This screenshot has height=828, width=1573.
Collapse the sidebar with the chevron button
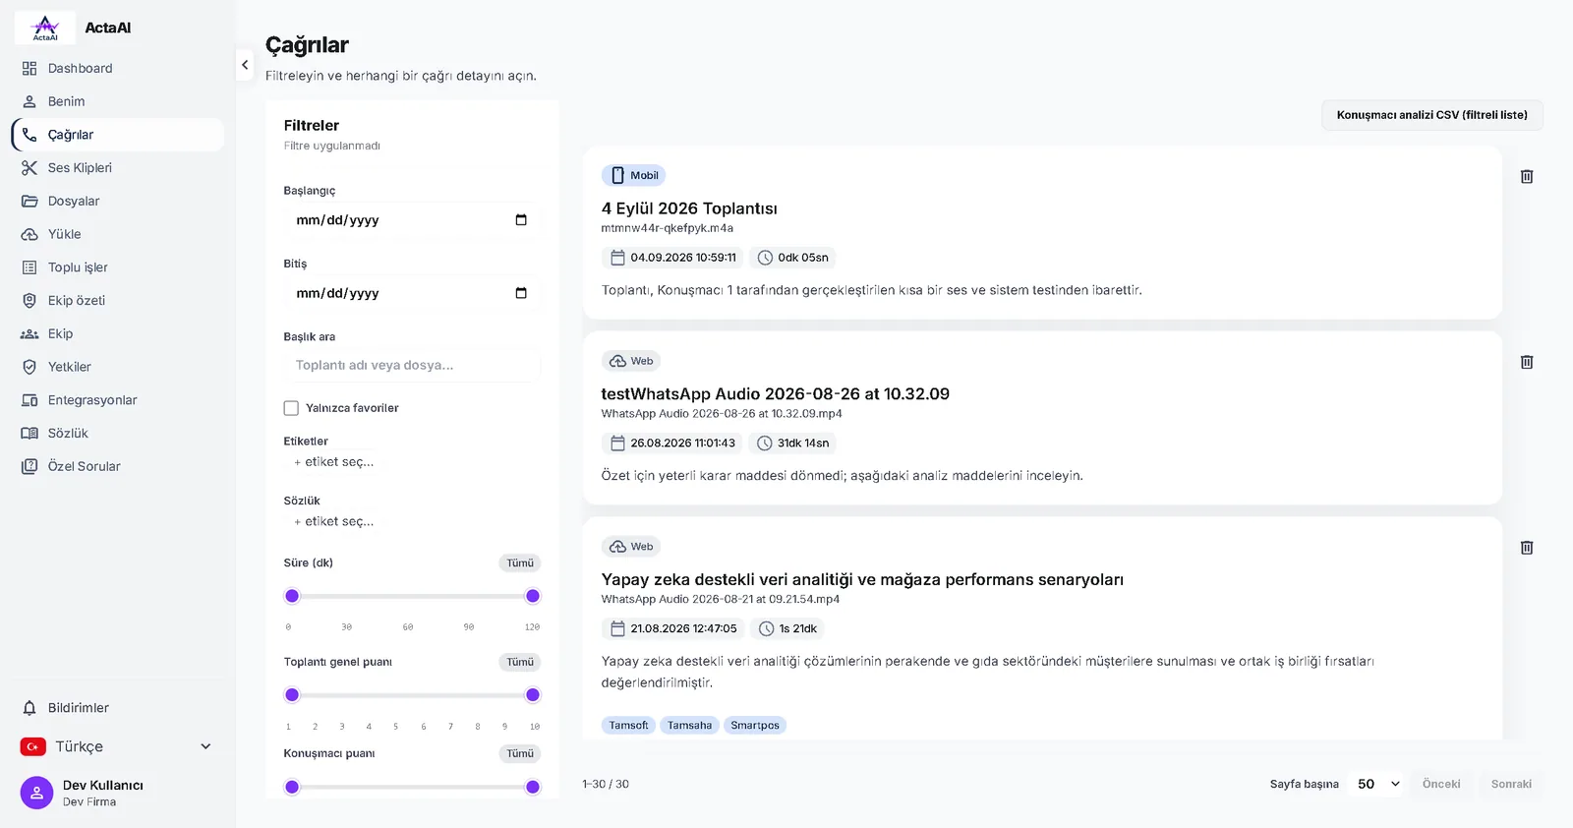tap(245, 65)
